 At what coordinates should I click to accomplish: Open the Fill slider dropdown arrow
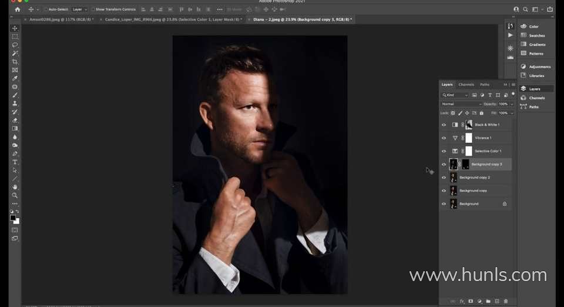pyautogui.click(x=512, y=114)
